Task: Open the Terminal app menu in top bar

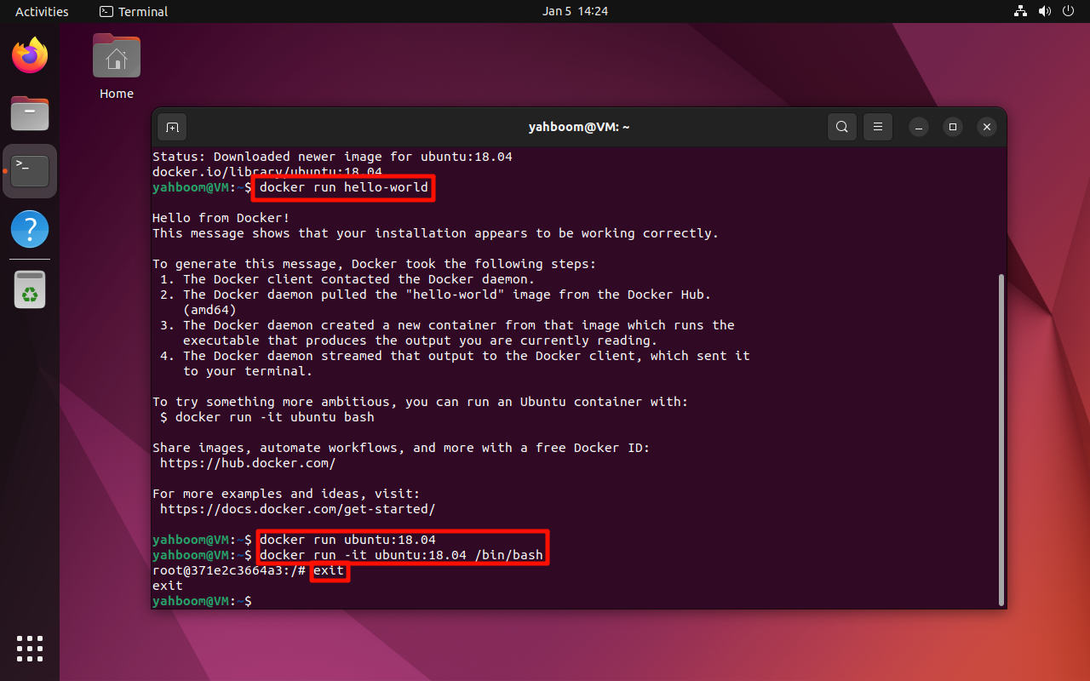Action: (x=134, y=11)
